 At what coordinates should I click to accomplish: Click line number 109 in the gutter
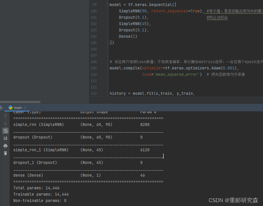94,68
